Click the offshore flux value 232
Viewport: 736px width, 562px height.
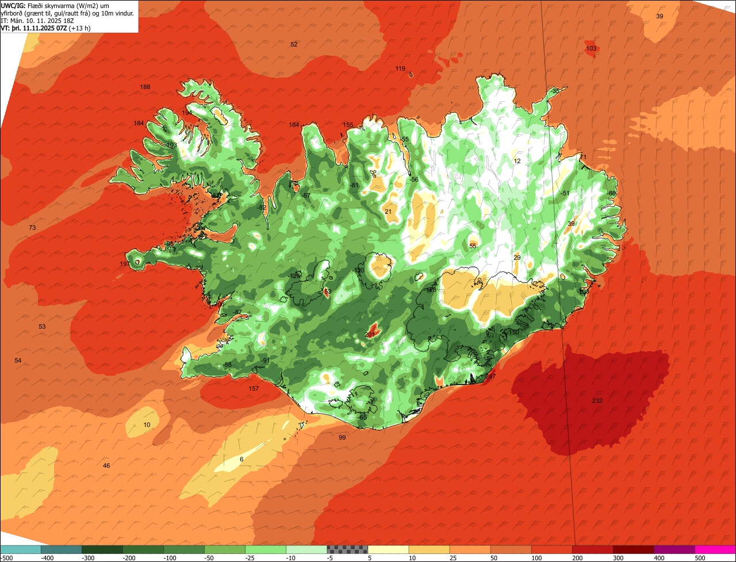[x=597, y=401]
